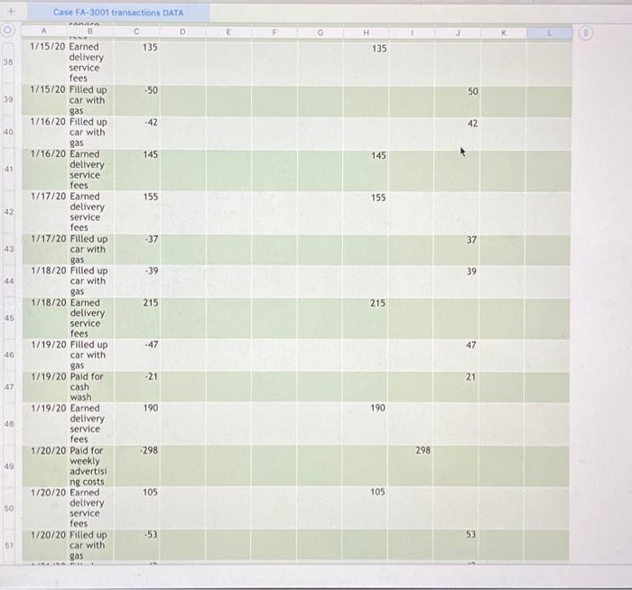The image size is (632, 590).
Task: Select row 49 header
Action: pos(9,466)
